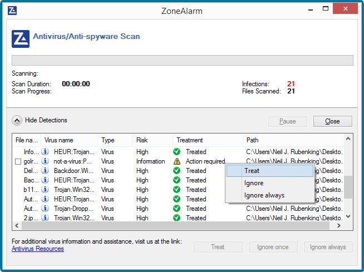Image resolution: width=364 pixels, height=272 pixels.
Task: Sort by Type column header
Action: click(115, 140)
